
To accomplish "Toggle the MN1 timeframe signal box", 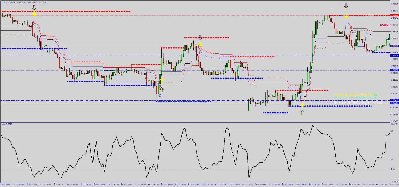I will [336, 95].
